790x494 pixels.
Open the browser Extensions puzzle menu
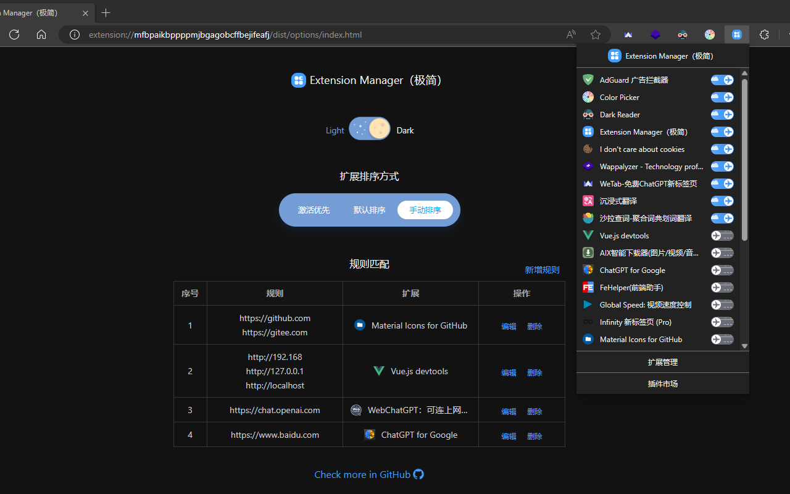(764, 35)
